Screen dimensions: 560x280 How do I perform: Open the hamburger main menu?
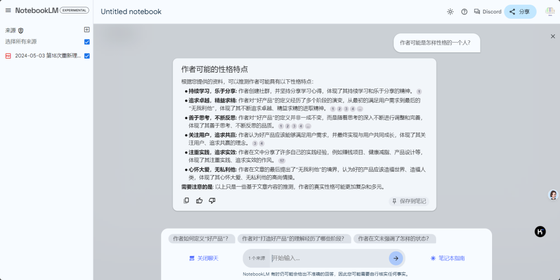pyautogui.click(x=8, y=10)
